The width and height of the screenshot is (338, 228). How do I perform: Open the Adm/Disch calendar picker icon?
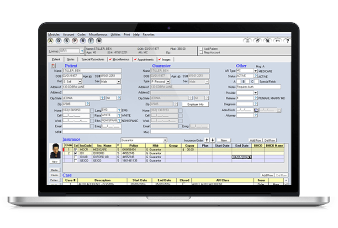click(x=256, y=110)
